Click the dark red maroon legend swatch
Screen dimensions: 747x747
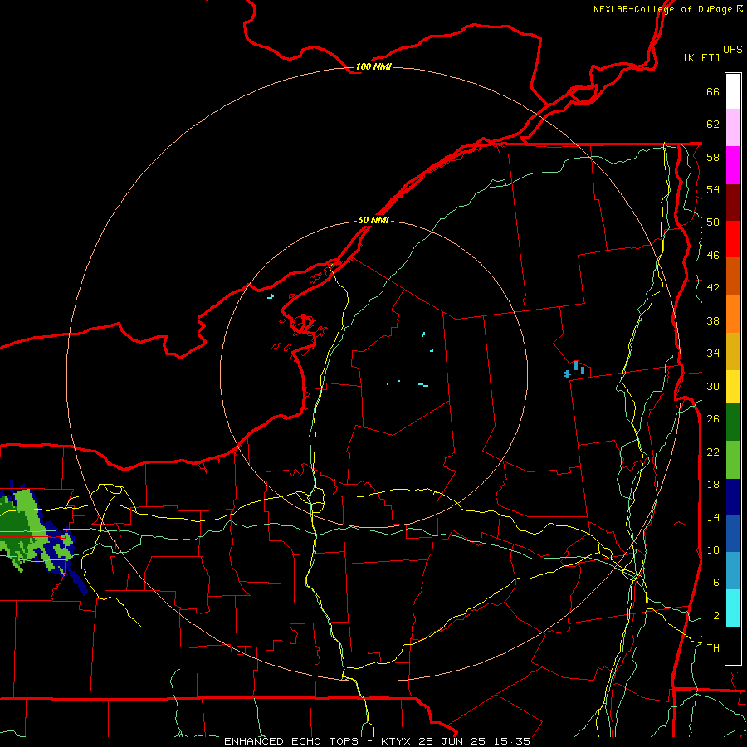click(x=733, y=203)
